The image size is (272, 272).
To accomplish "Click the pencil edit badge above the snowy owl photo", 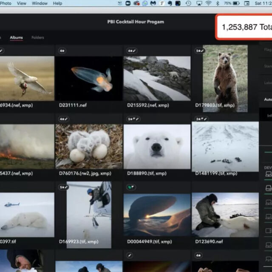I will point(1,51).
